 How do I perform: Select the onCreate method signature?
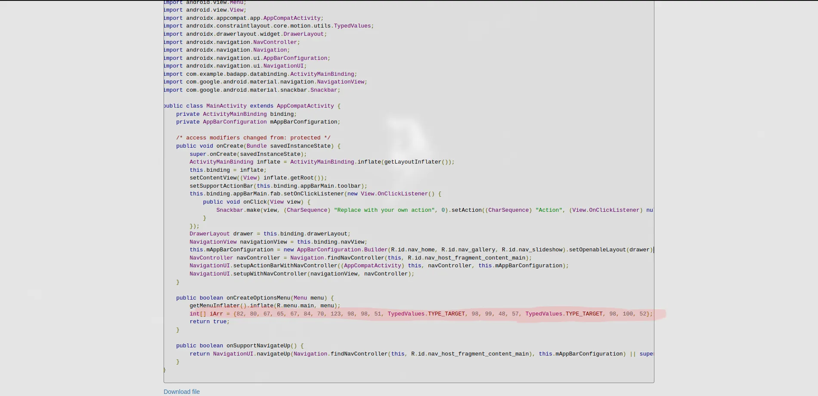coord(257,145)
